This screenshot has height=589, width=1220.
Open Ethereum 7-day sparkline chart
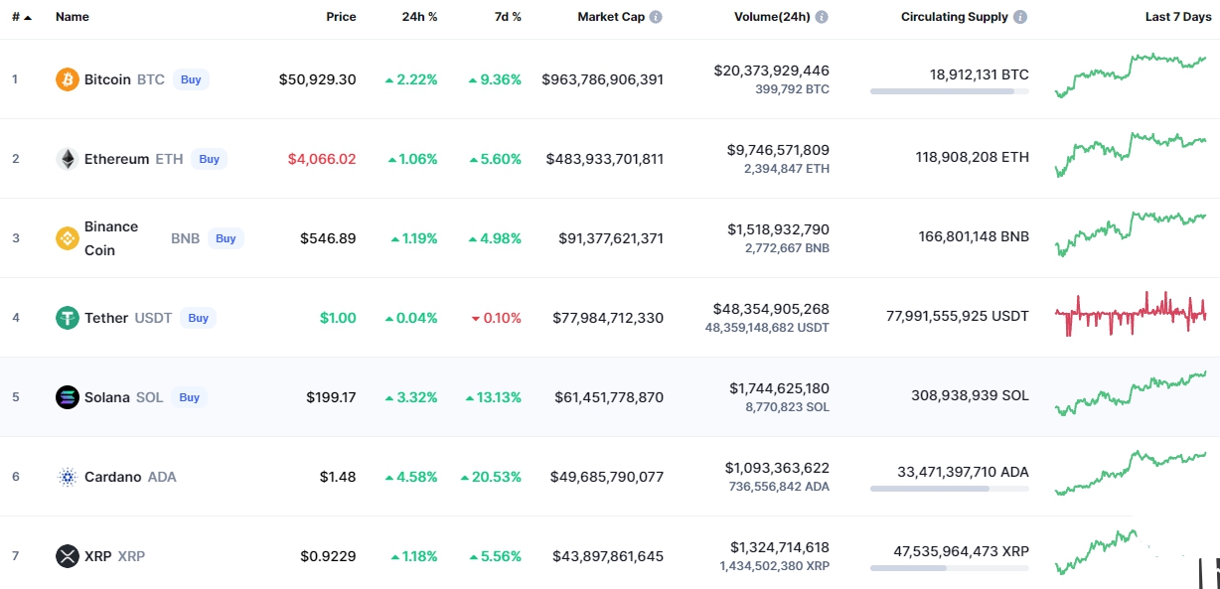coord(1131,155)
